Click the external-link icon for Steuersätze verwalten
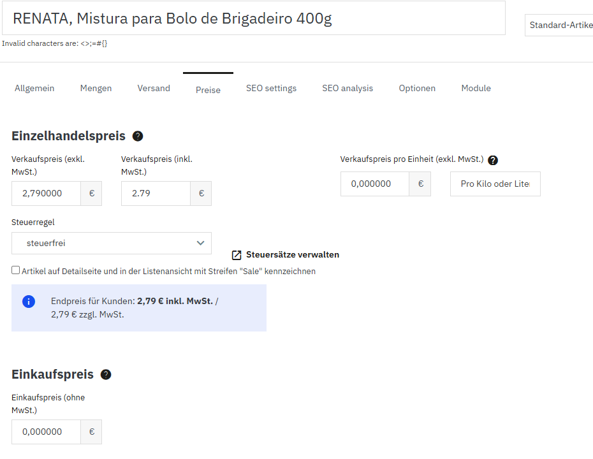This screenshot has width=593, height=459. coord(237,255)
